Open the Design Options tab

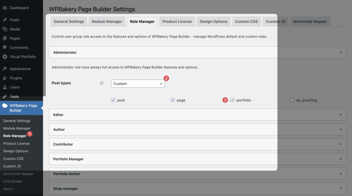213,22
